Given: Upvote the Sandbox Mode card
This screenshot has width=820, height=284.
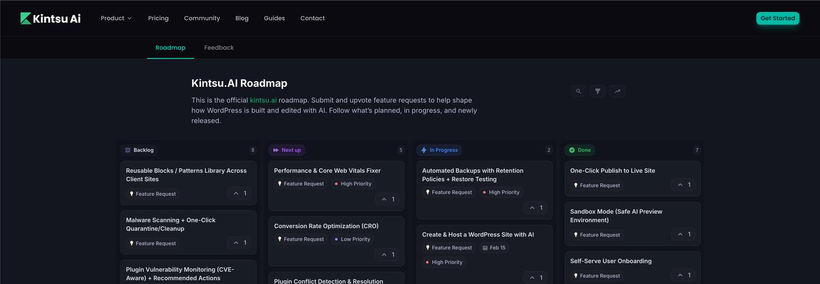Looking at the screenshot, I should coord(684,234).
